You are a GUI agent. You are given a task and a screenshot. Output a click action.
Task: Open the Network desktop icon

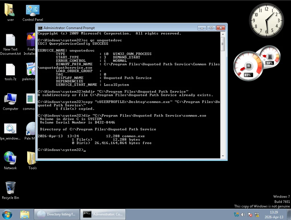[10, 161]
